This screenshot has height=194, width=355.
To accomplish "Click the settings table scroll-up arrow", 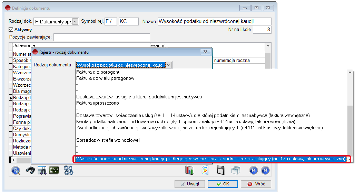I will (268, 46).
